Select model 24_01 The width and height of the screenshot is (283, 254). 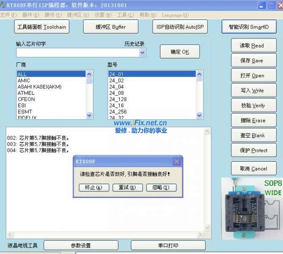pyautogui.click(x=152, y=74)
